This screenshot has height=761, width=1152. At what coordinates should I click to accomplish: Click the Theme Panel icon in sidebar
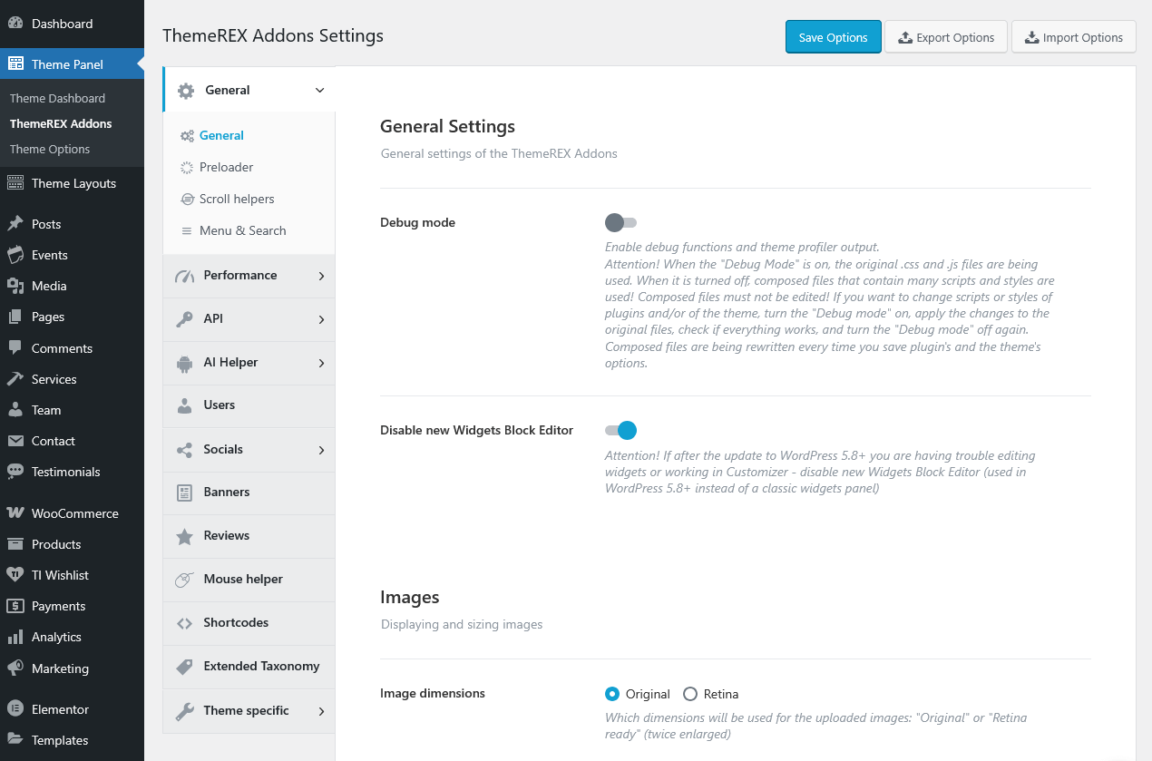[15, 64]
